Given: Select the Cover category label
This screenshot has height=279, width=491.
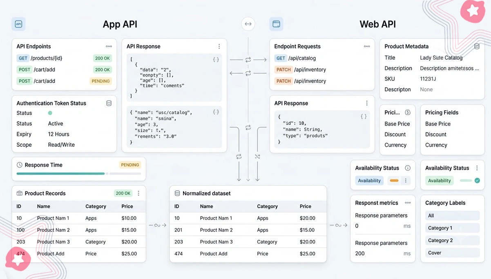Looking at the screenshot, I should coord(452,253).
